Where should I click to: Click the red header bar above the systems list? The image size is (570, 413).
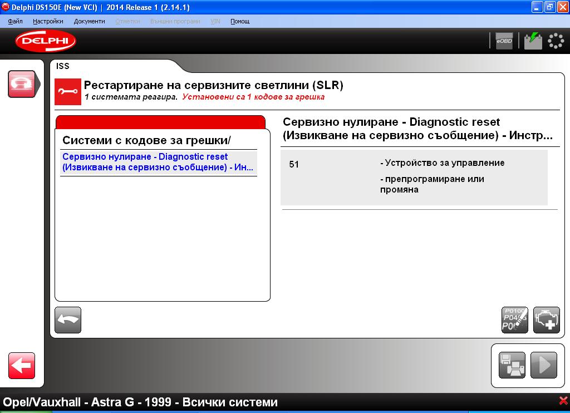point(160,122)
